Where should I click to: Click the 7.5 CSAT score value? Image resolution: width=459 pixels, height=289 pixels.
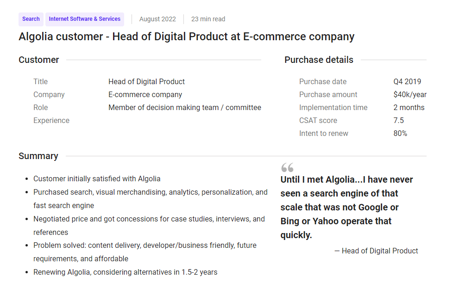(x=398, y=120)
